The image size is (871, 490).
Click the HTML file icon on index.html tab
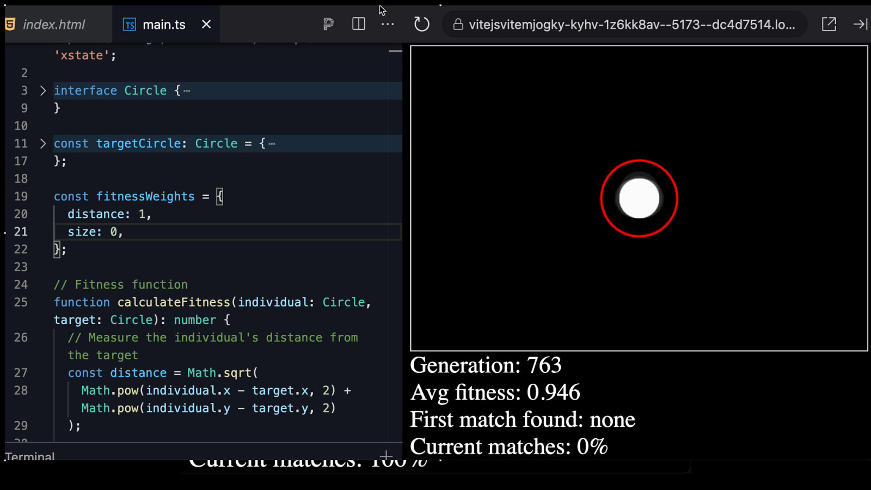(x=10, y=24)
